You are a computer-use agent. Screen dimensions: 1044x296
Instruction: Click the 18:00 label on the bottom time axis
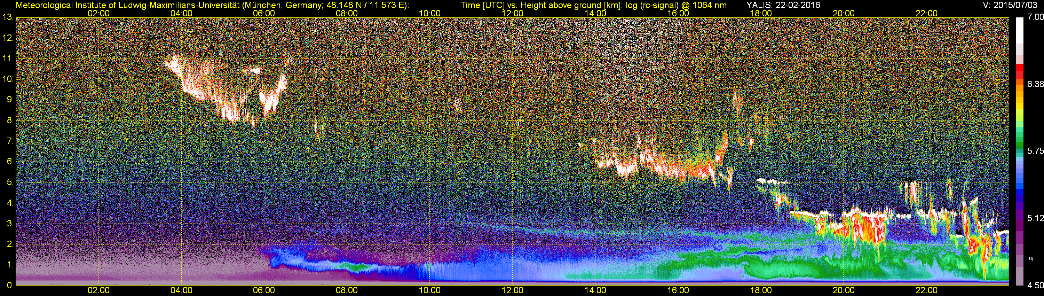click(761, 291)
